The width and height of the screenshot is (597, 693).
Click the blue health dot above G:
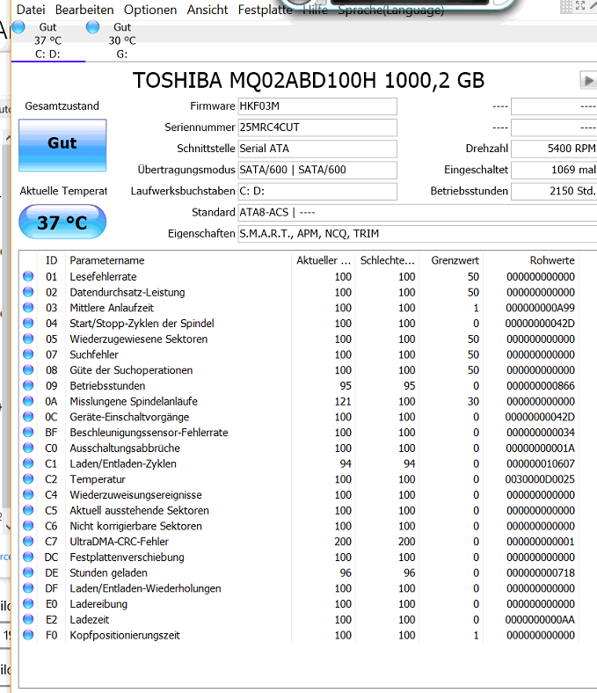[93, 27]
